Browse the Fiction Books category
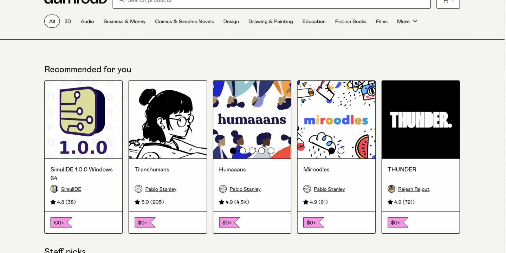This screenshot has height=253, width=506. coord(351,21)
